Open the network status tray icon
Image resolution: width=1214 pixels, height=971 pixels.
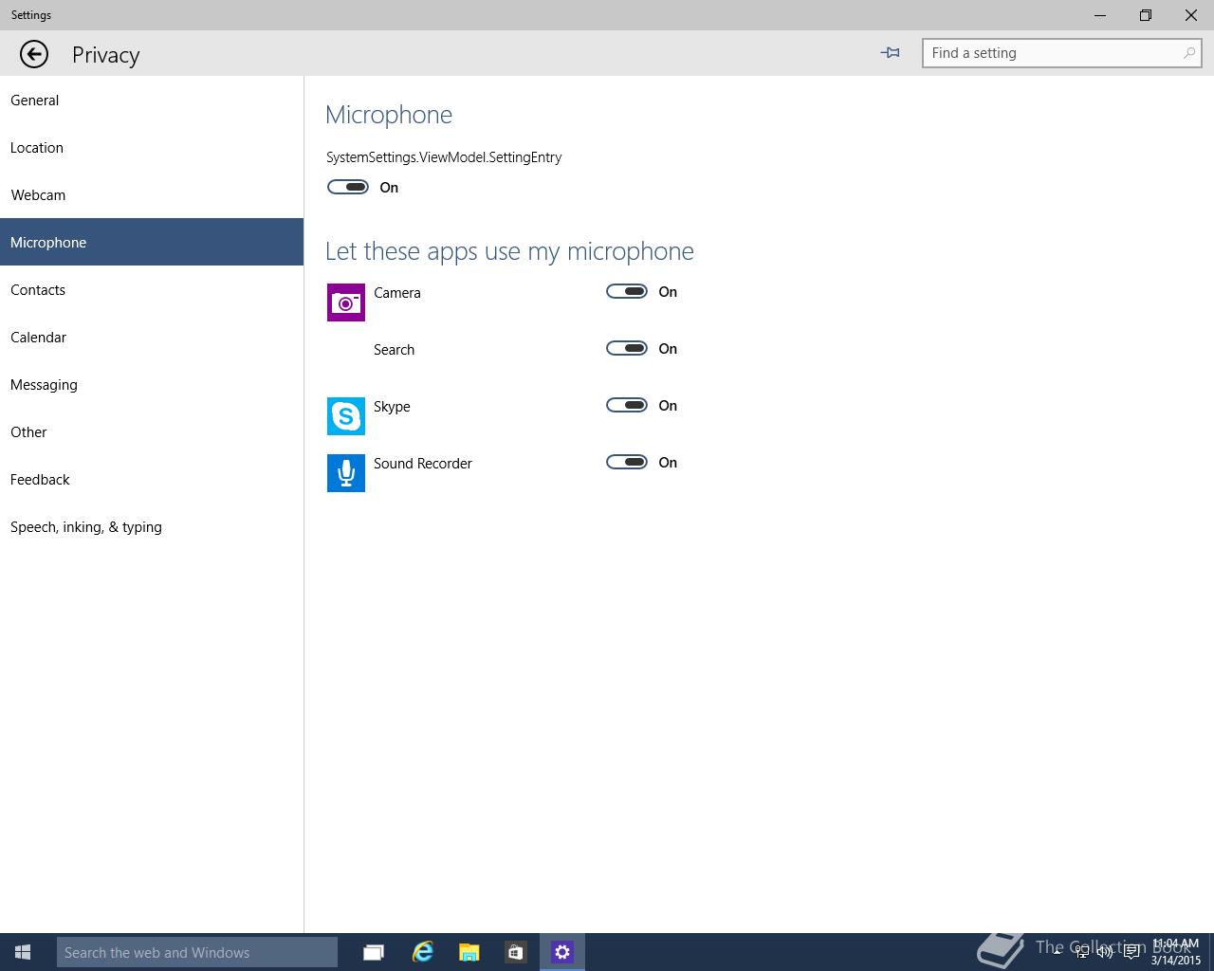1081,952
